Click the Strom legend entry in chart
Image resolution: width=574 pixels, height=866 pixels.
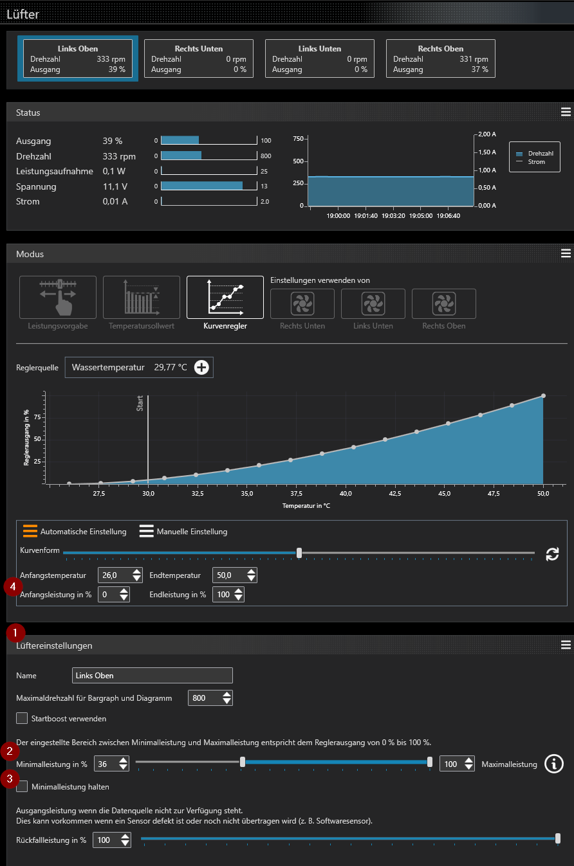(x=532, y=162)
